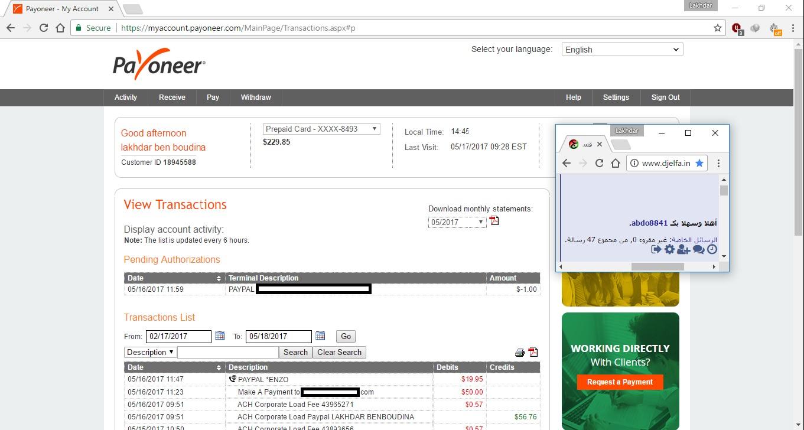804x430 pixels.
Task: Click the To date field 05/18/2017
Action: (279, 337)
